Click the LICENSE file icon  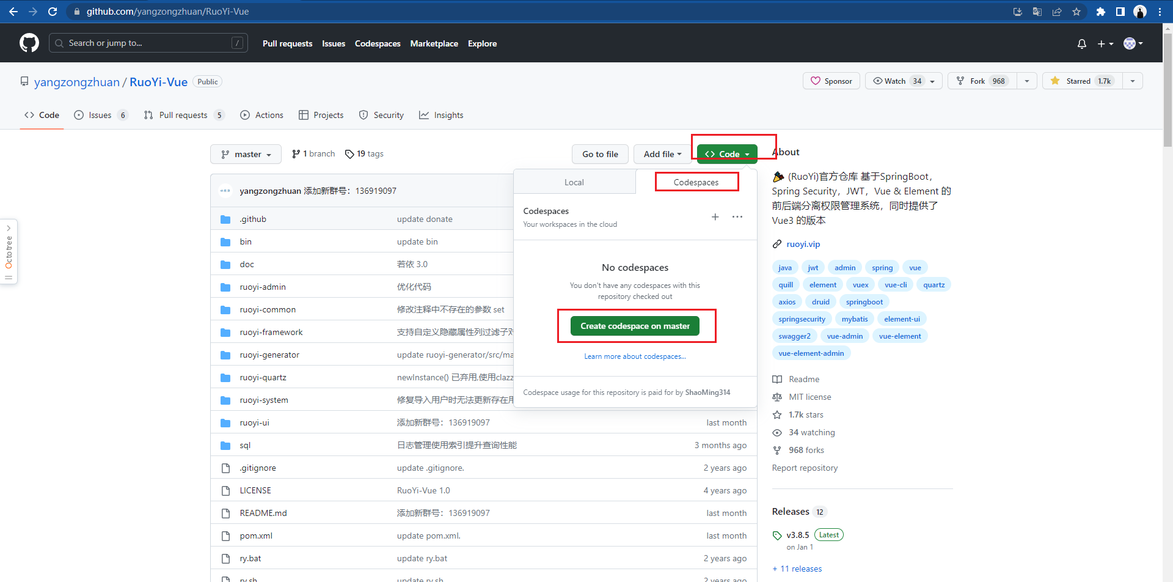[225, 490]
